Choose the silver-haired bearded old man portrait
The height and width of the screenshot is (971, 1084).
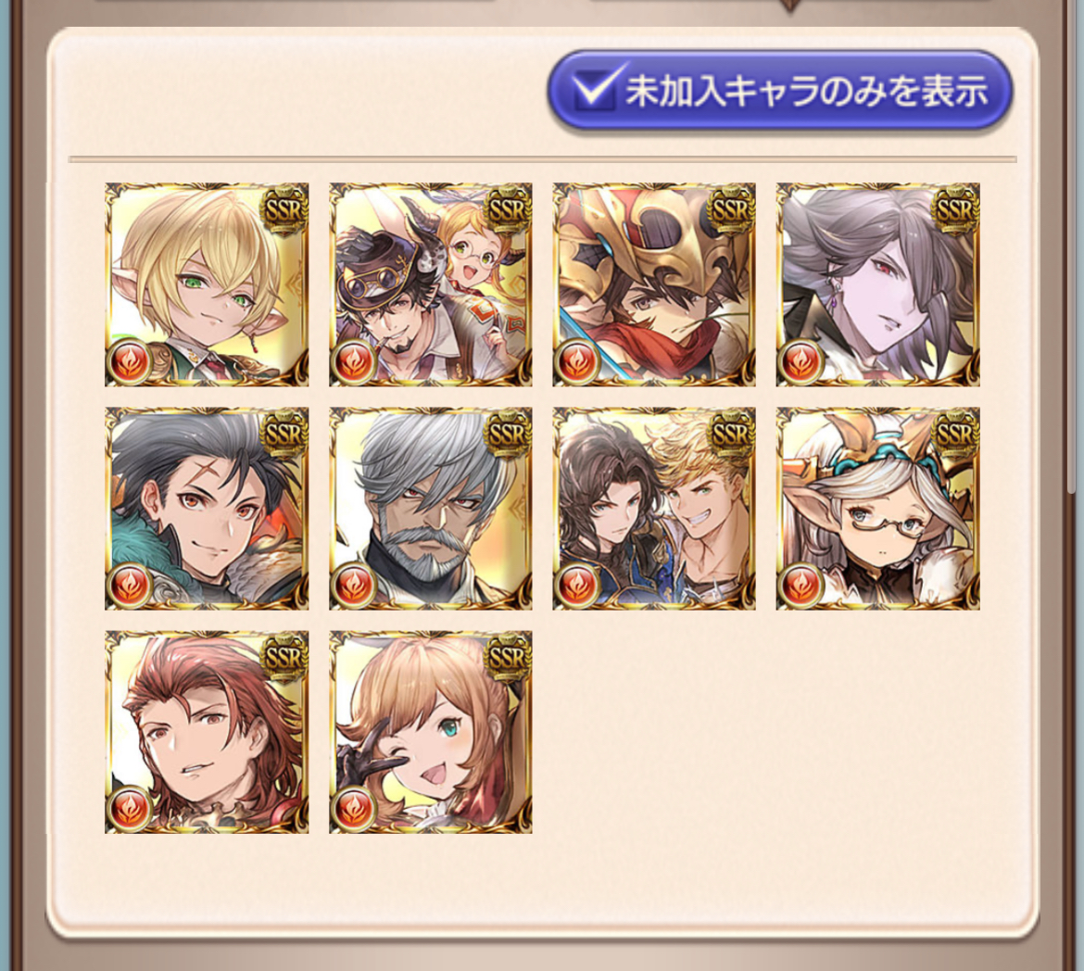point(431,509)
